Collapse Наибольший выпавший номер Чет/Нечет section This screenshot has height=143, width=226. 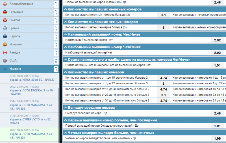coord(66,47)
